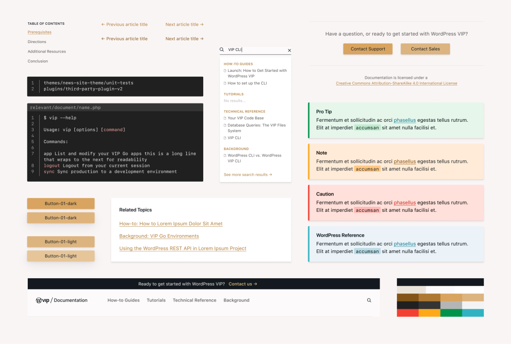
Task: Open 'Using the WordPress REST API' related topic
Action: tap(183, 248)
